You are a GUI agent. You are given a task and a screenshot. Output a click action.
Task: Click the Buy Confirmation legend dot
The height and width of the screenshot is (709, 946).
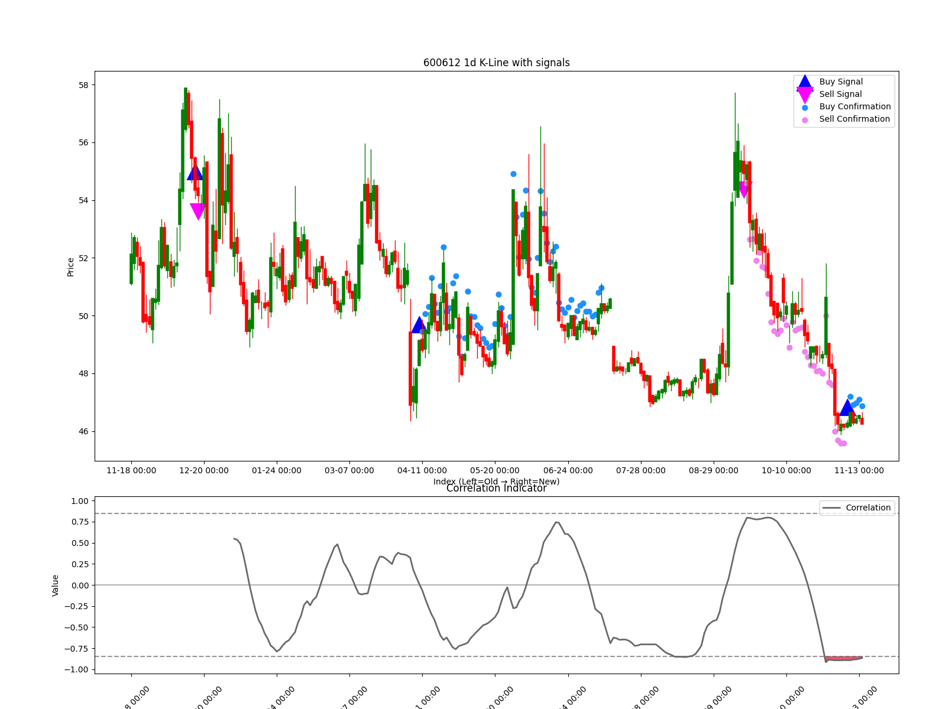(805, 108)
